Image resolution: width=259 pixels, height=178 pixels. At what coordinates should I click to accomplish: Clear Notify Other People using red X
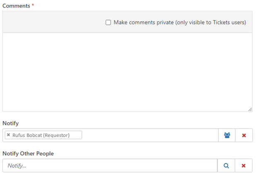tap(244, 166)
